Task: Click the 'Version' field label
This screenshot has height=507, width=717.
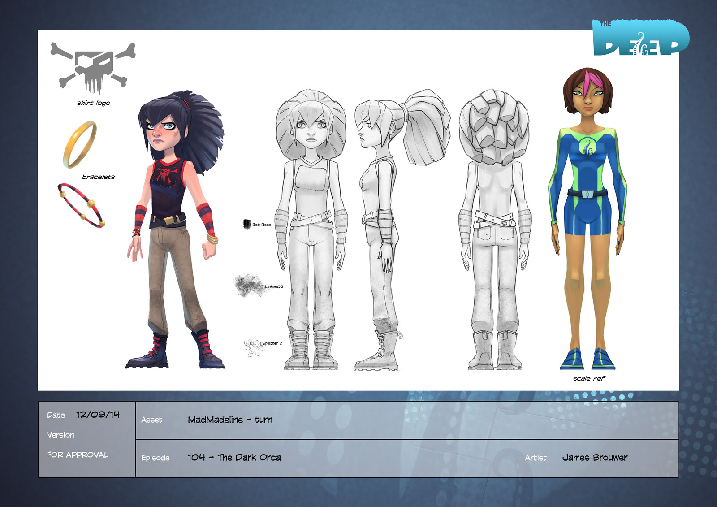Action: 60,435
